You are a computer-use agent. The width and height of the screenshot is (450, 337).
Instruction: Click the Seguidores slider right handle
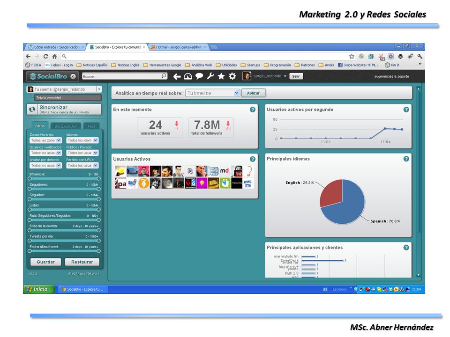(98, 189)
